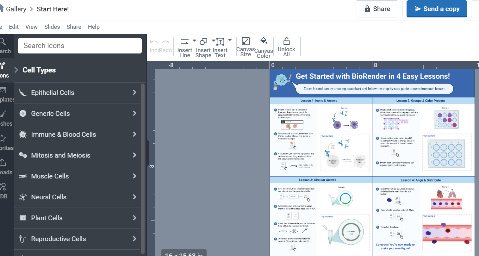Screen dimensions: 479x256
Task: Open the Search sidebar panel
Action: pyautogui.click(x=5, y=46)
